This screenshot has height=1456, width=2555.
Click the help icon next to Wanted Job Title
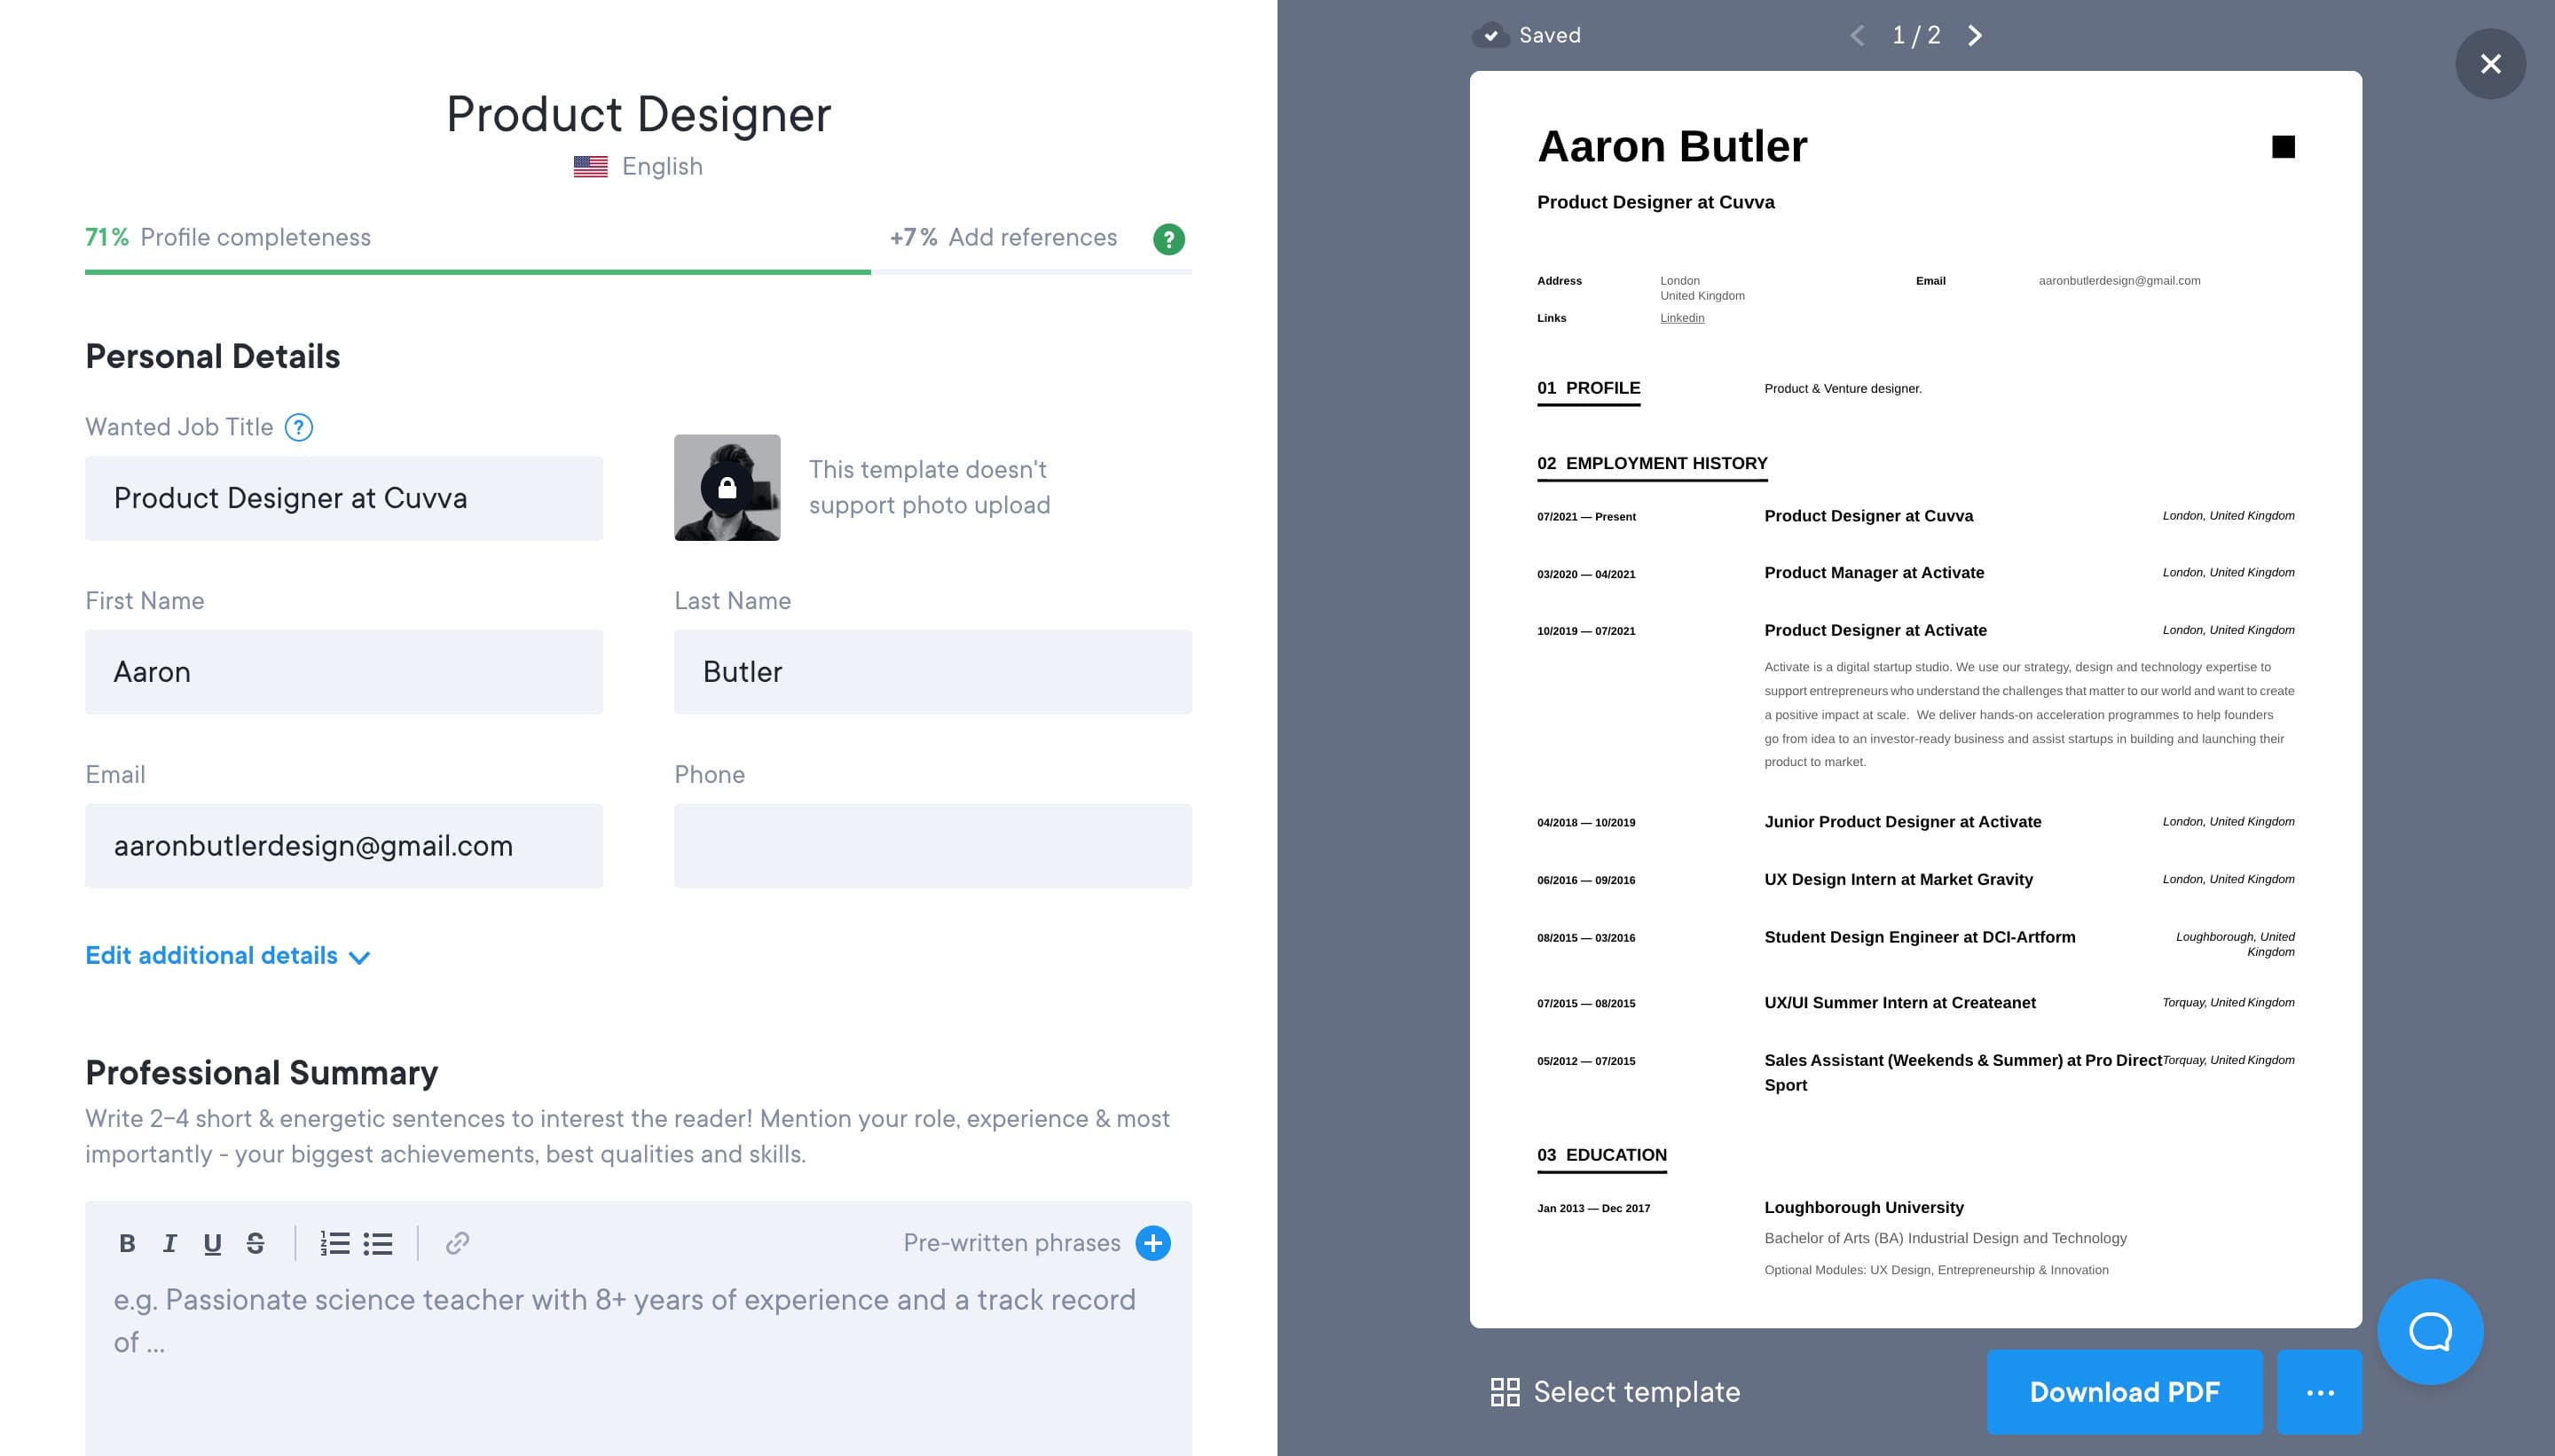pyautogui.click(x=302, y=427)
